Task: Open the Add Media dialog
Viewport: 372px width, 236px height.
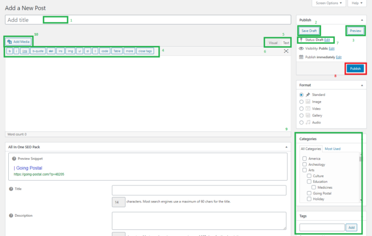Action: [x=19, y=42]
